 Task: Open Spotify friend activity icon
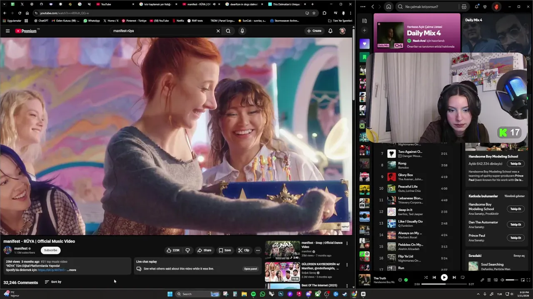[x=485, y=7]
